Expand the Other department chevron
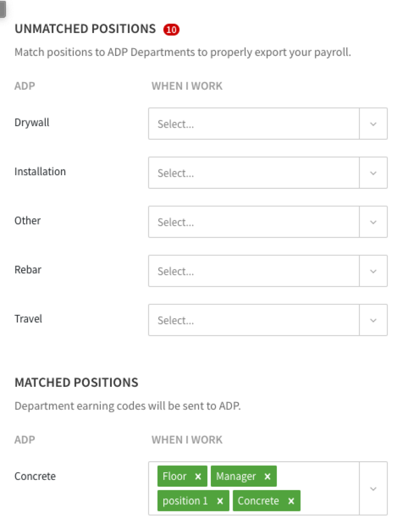Image resolution: width=414 pixels, height=529 pixels. 373,222
